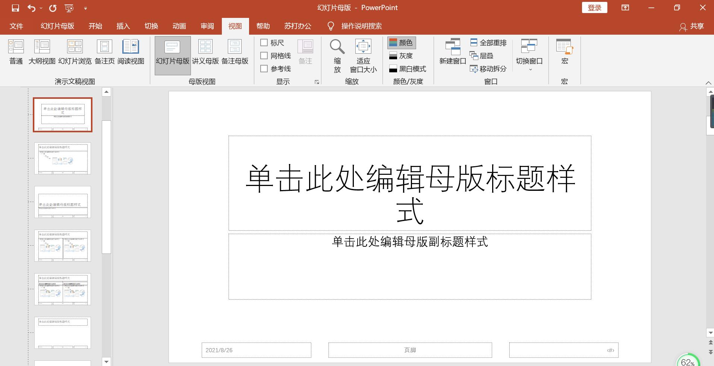Enable the 标尺 (Ruler) checkbox
The image size is (714, 366).
pos(264,42)
